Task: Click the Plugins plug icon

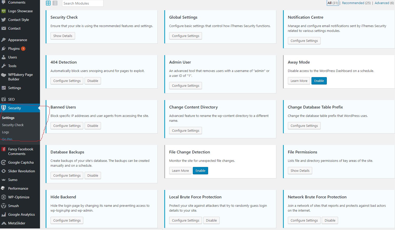Action: (4, 49)
